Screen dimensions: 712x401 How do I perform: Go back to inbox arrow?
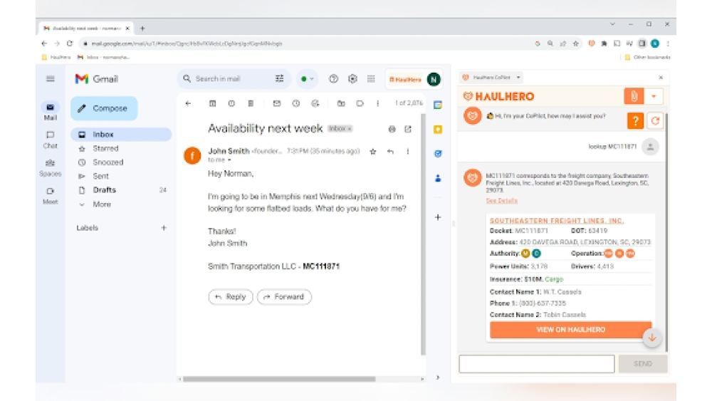pos(188,103)
